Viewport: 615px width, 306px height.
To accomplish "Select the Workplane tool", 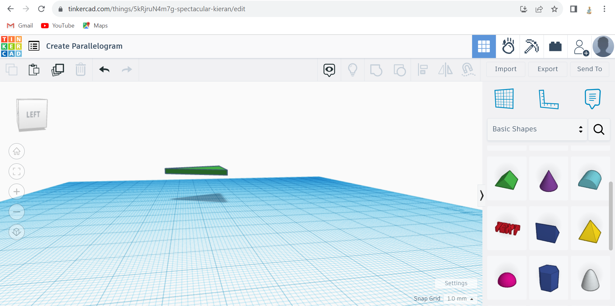I will tap(504, 99).
